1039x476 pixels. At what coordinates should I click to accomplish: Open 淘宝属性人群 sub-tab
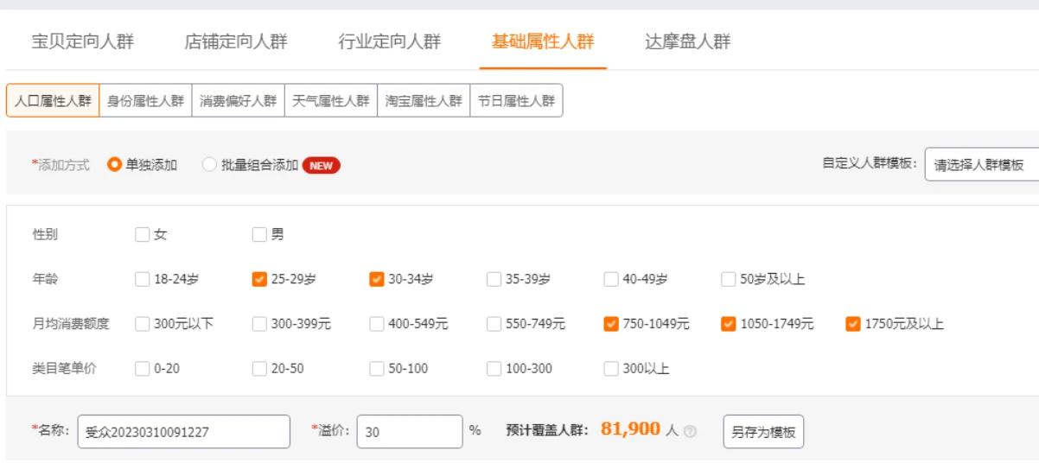point(424,99)
